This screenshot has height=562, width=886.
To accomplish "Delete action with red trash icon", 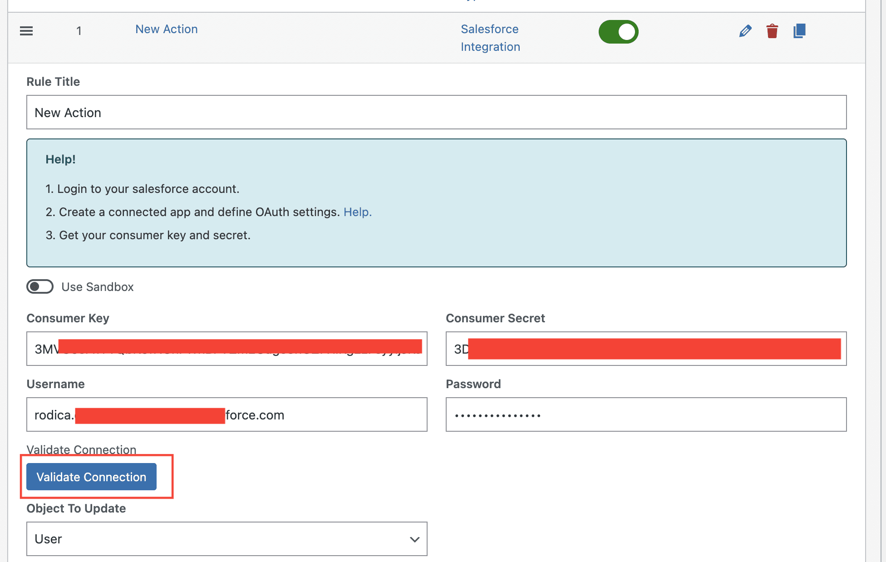I will (x=772, y=31).
